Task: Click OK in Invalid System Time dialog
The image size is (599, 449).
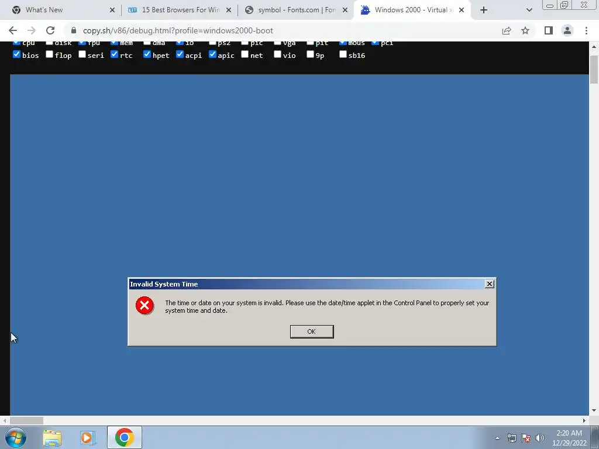Action: tap(312, 332)
